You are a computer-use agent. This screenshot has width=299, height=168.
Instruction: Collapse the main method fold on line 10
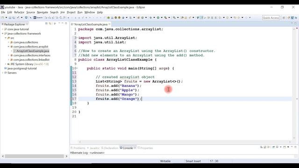pos(77,68)
